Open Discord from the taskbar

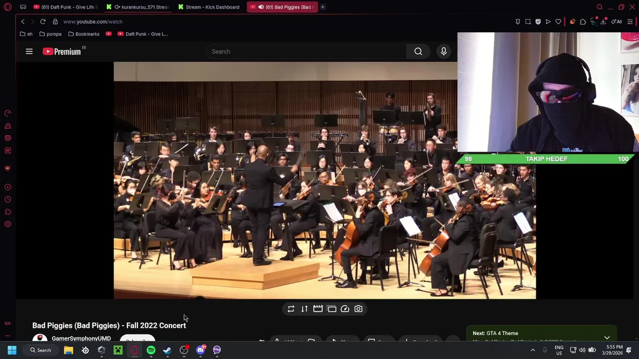coord(200,350)
